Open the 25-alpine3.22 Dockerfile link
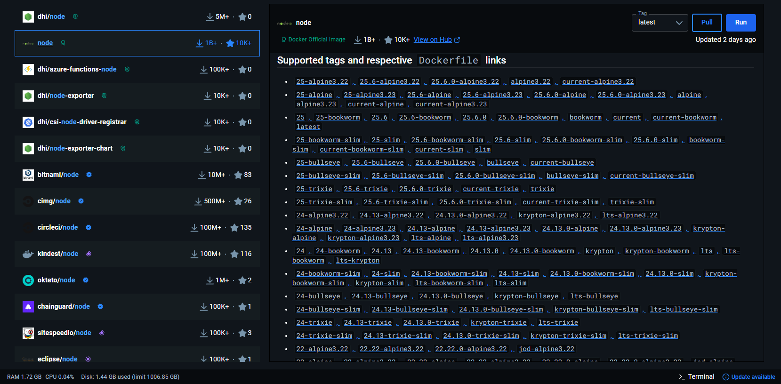 [x=322, y=81]
